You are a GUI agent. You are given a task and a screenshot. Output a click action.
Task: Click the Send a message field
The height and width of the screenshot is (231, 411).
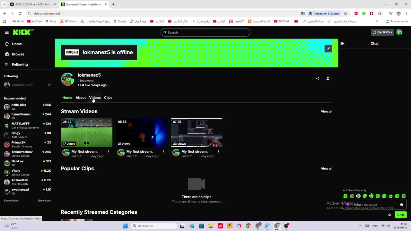(375, 205)
